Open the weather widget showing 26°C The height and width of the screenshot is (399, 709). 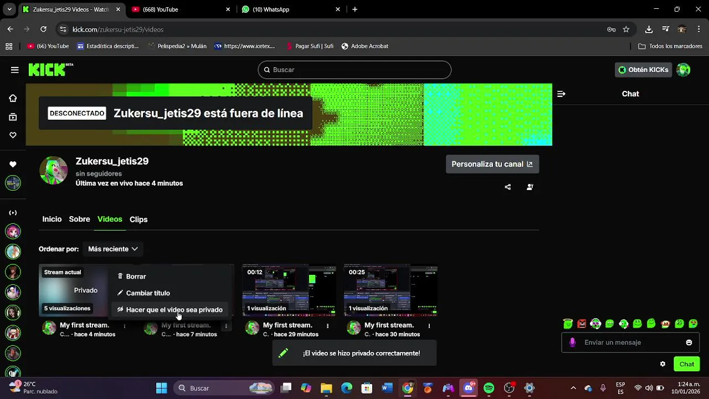[x=33, y=388]
